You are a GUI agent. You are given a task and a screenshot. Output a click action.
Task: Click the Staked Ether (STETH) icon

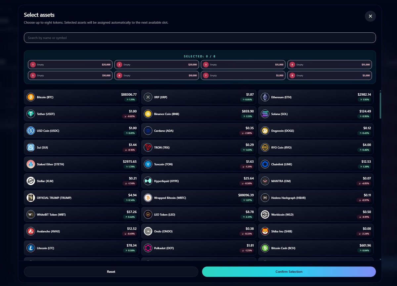point(31,164)
